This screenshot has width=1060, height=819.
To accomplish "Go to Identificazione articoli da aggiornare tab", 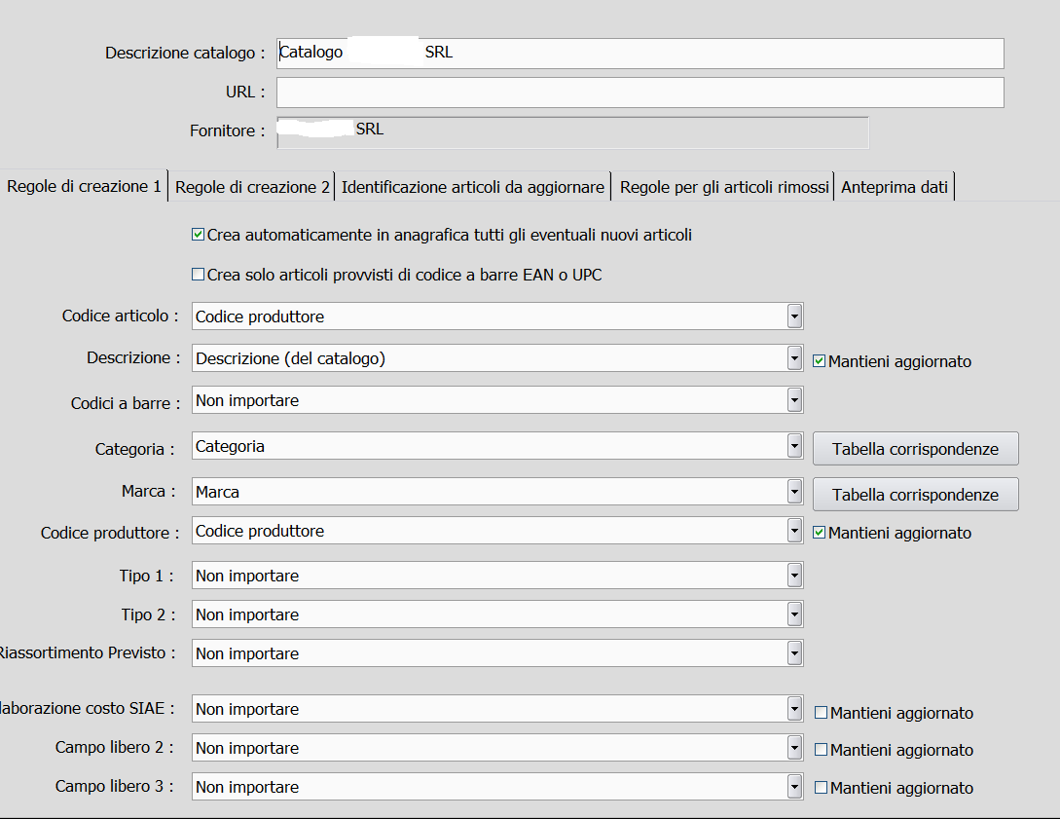I will [x=472, y=187].
